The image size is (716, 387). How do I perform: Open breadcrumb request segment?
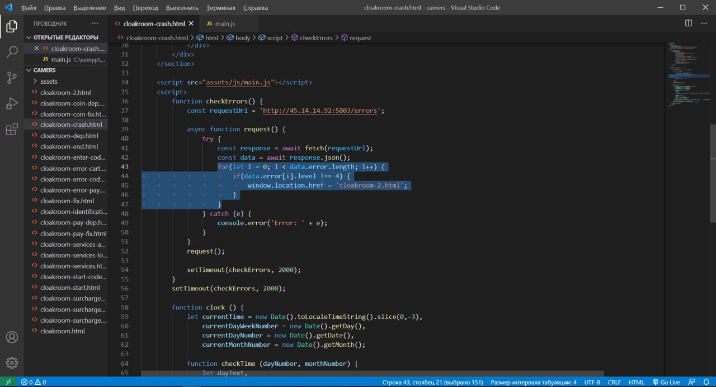point(356,38)
